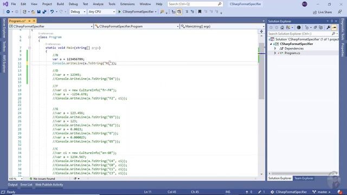
Task: Click Collapse All in Solution Explorer toolbar
Action: click(316, 28)
